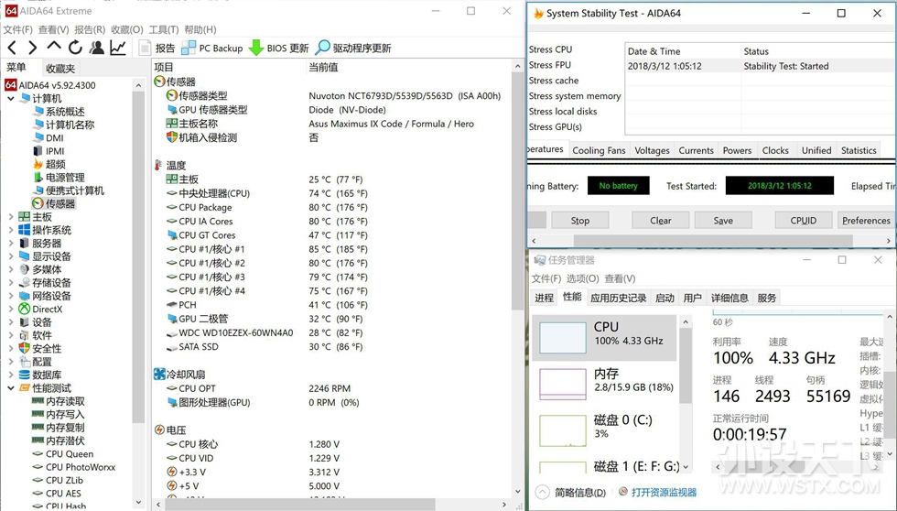Screen dimensions: 897x511
Task: Collapse to 简略信息(D) in Task Manager
Action: (571, 492)
